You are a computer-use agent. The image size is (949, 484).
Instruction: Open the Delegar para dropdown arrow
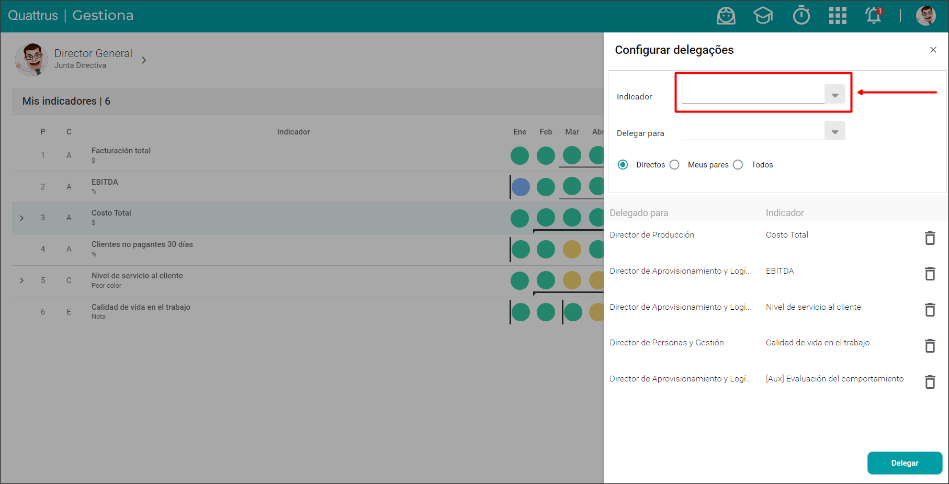pyautogui.click(x=835, y=132)
